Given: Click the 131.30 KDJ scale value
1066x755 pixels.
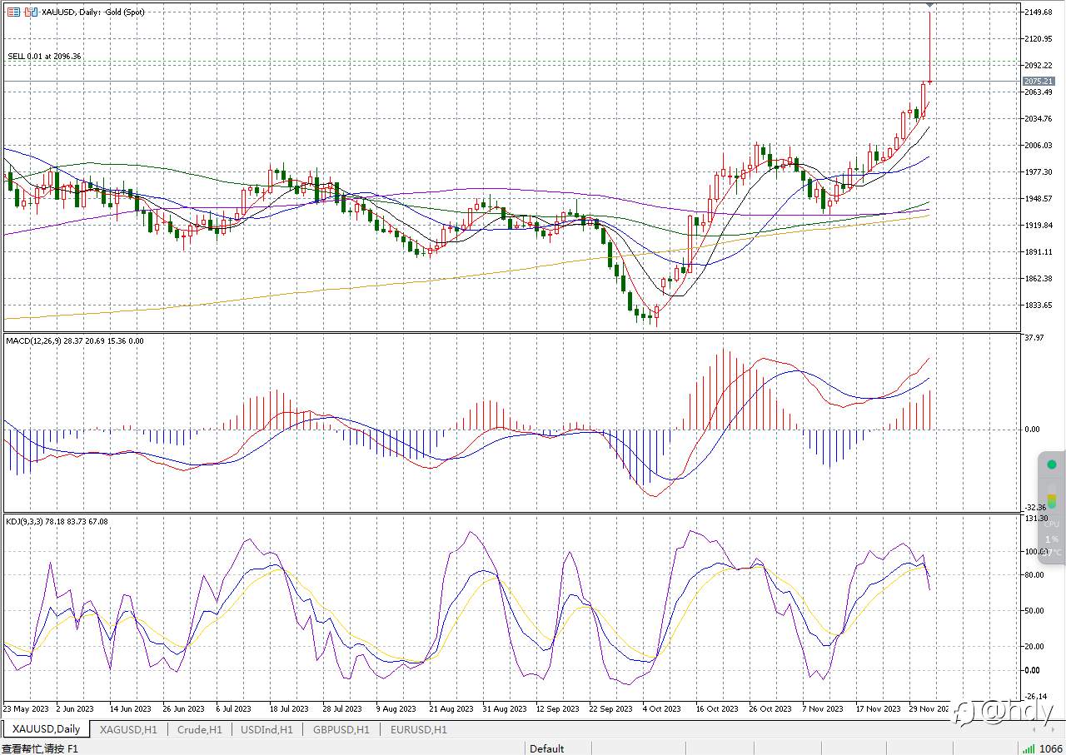Looking at the screenshot, I should (x=1036, y=518).
